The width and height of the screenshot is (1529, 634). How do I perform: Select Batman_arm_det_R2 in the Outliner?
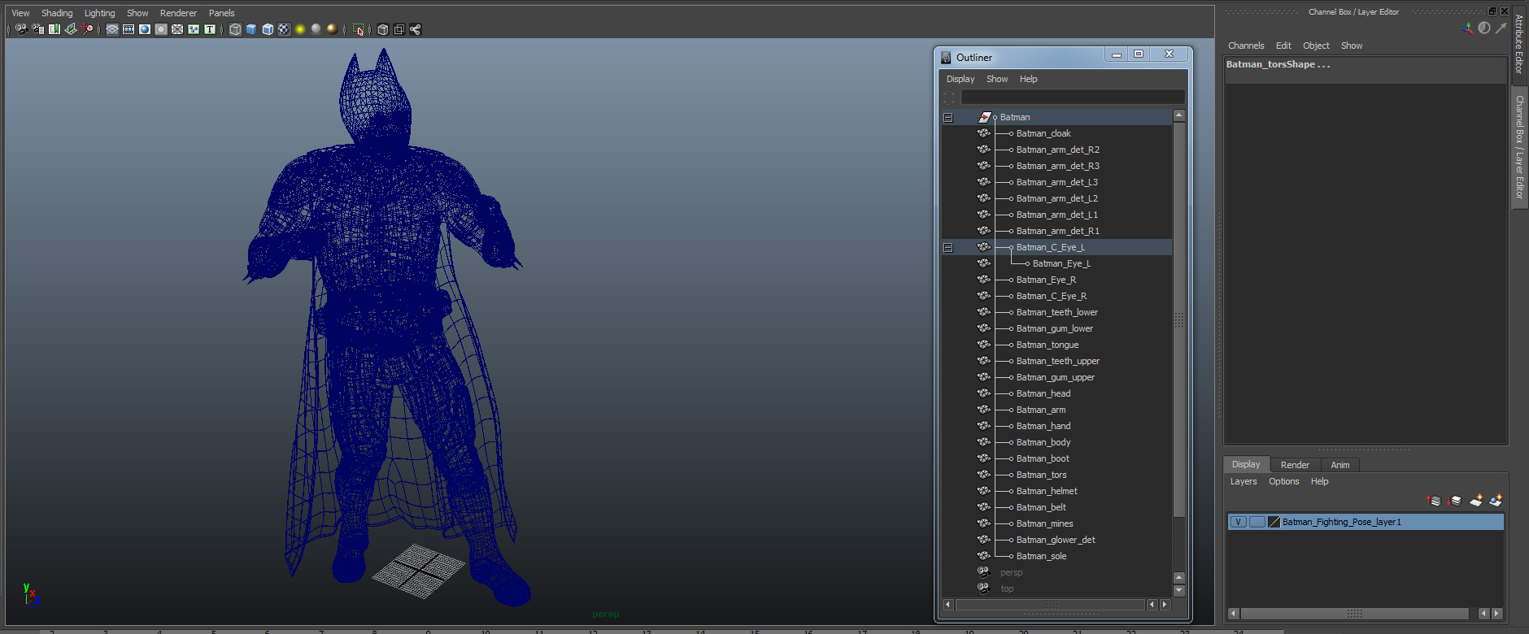1057,150
